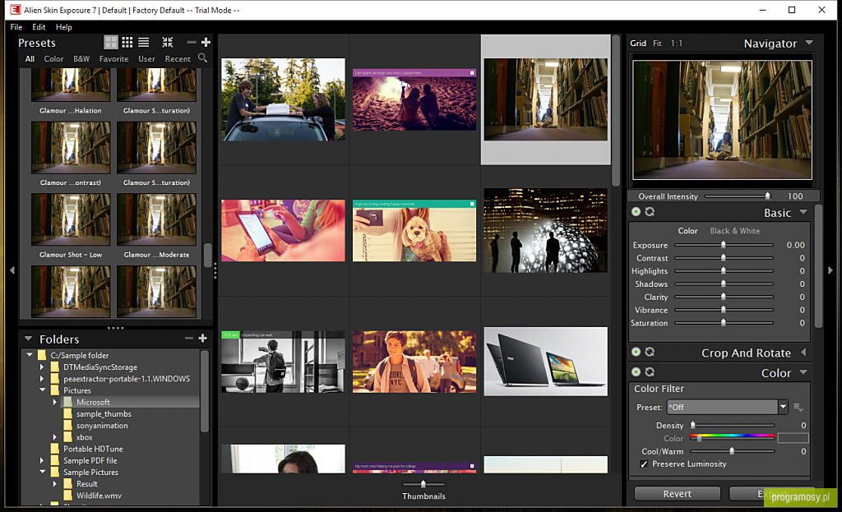Screen dimensions: 842x512
Task: Select the peaextractor-portable-1.1.WINDOWS folder
Action: (x=126, y=379)
